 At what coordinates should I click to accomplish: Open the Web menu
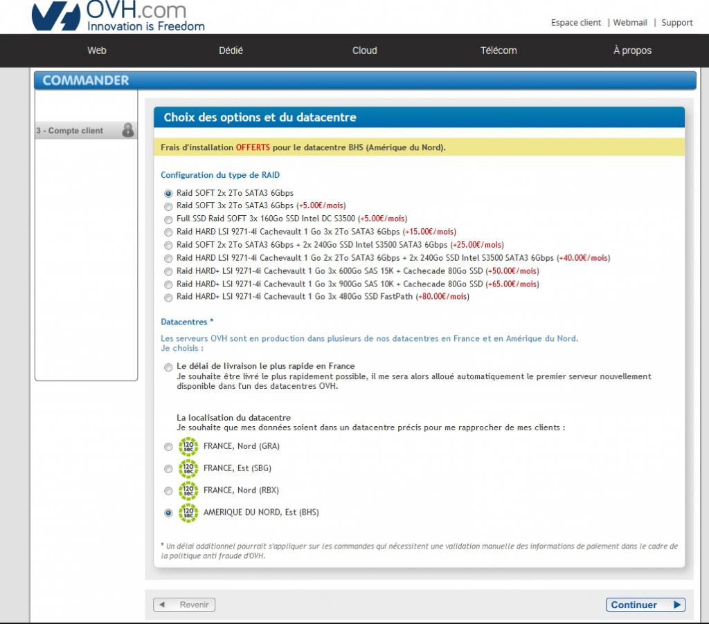tap(97, 51)
